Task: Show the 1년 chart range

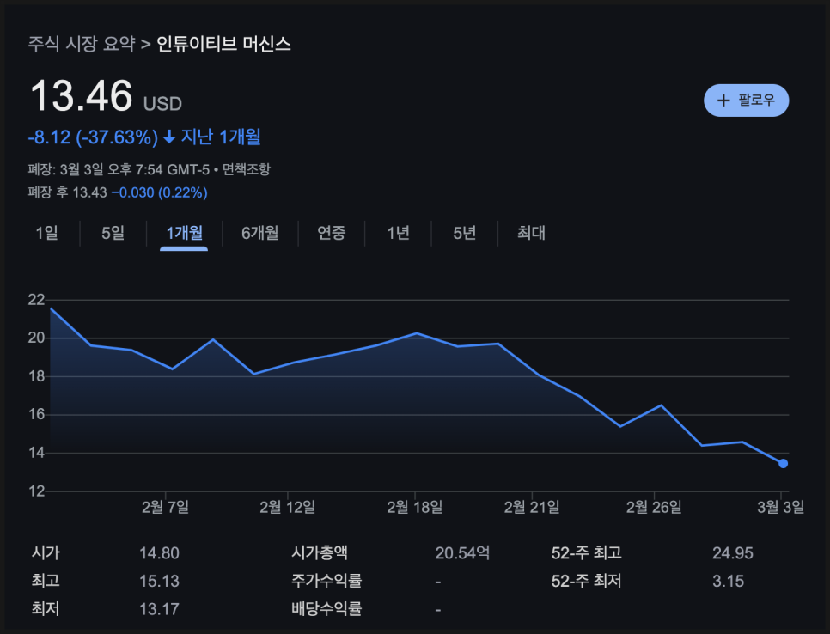Action: point(398,233)
